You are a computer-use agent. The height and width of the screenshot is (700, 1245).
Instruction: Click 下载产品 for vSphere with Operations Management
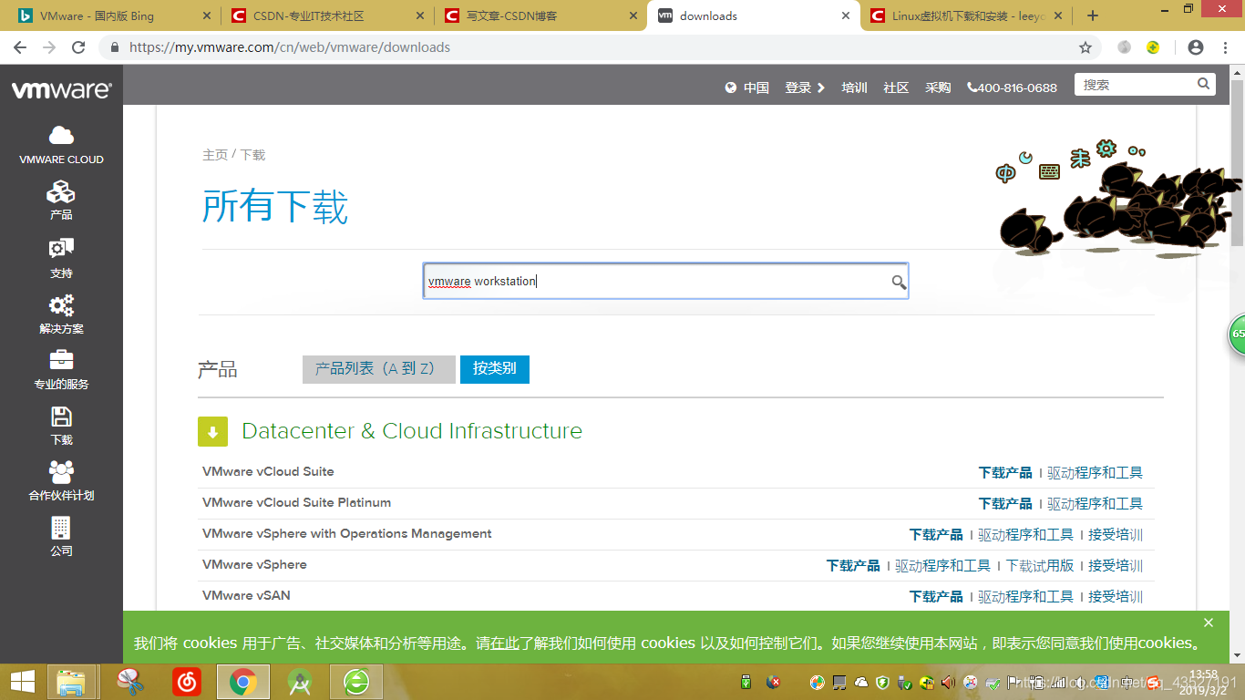coord(936,535)
